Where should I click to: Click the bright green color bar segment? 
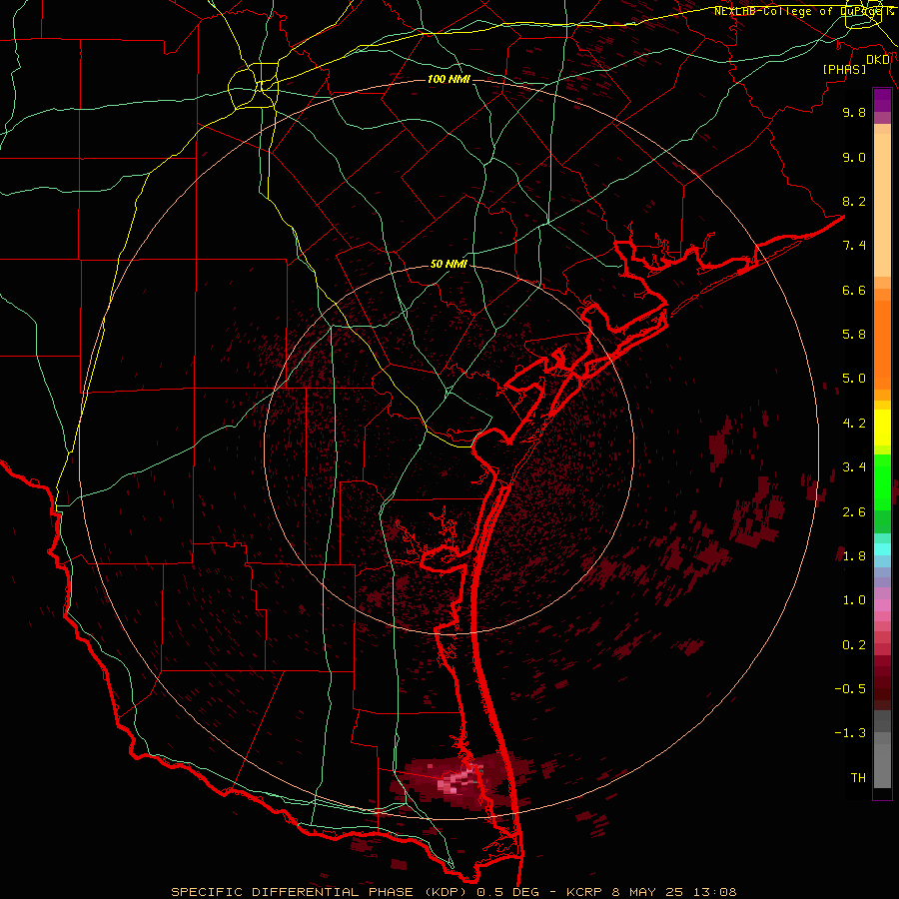pyautogui.click(x=882, y=483)
